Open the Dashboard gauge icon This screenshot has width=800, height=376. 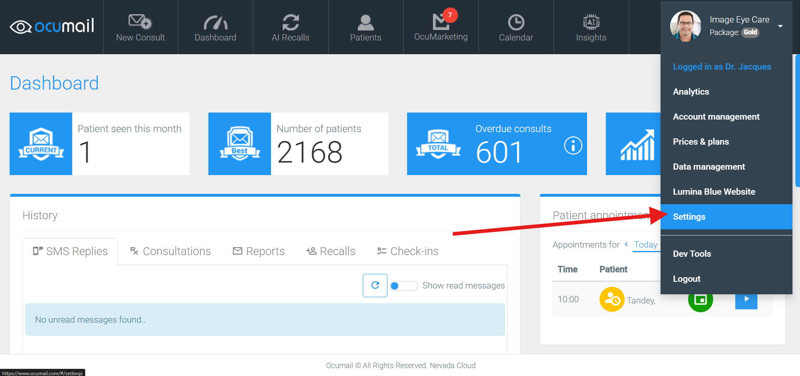pyautogui.click(x=215, y=23)
